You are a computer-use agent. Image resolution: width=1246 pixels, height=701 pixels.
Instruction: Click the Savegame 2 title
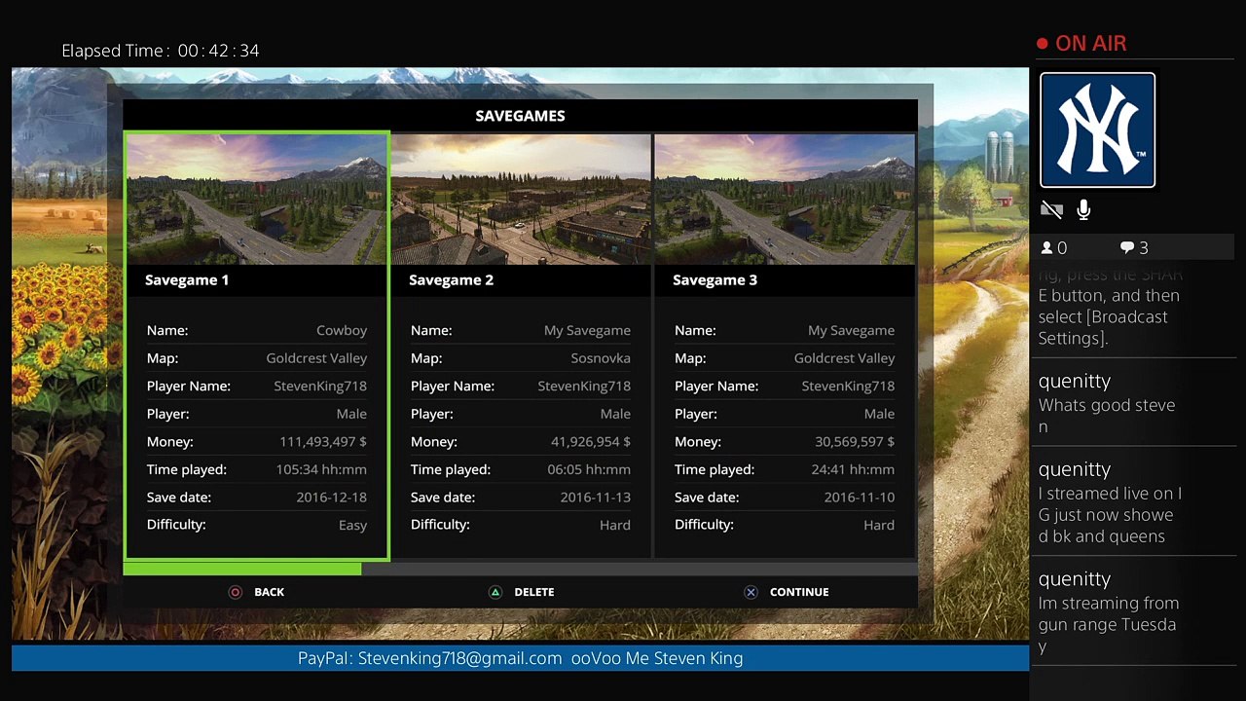tap(451, 280)
